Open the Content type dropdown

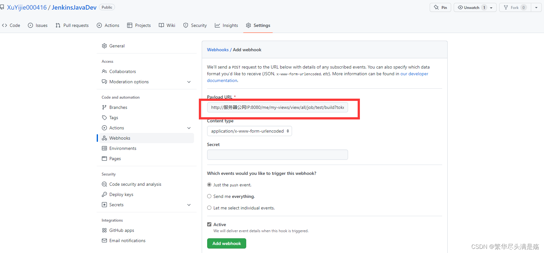(x=249, y=131)
